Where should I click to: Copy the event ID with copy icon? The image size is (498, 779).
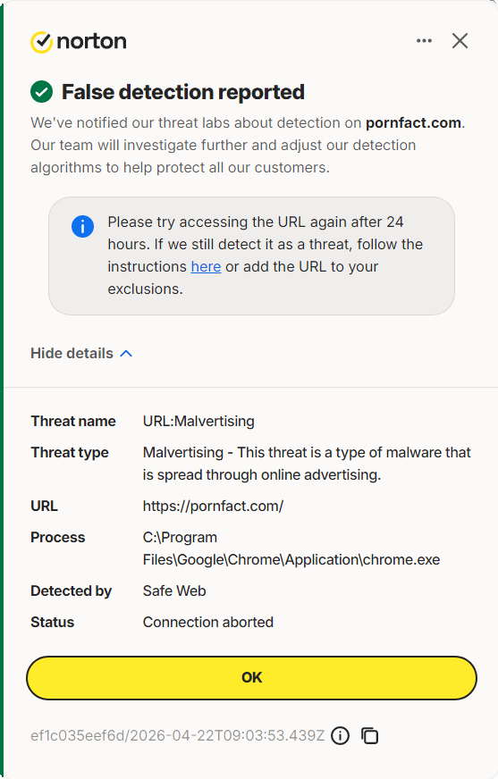pos(370,735)
